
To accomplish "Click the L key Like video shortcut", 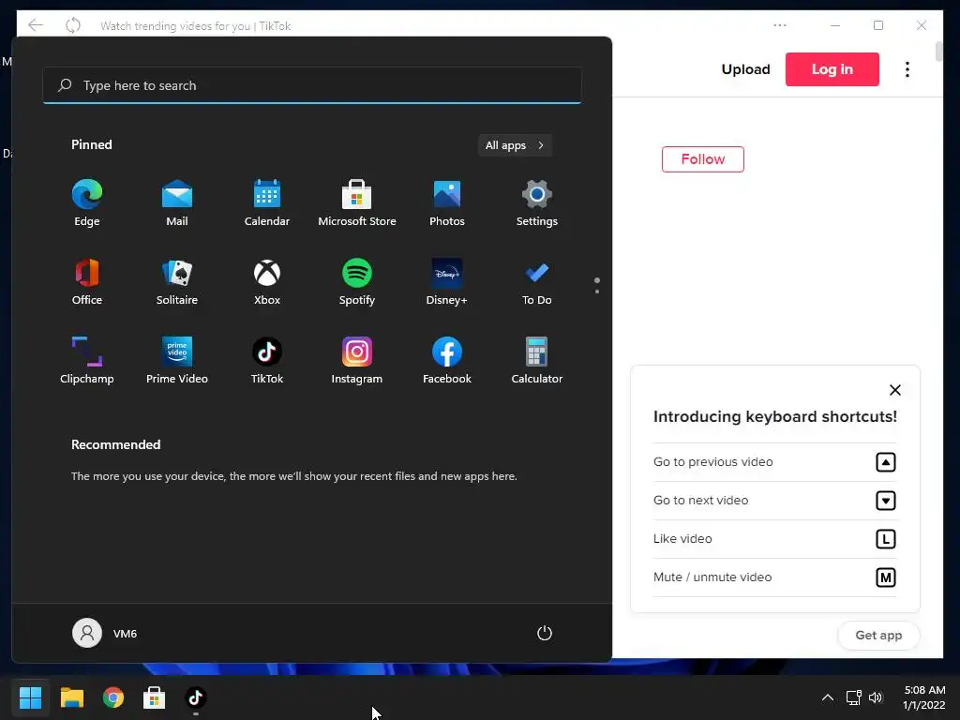I will click(x=885, y=539).
